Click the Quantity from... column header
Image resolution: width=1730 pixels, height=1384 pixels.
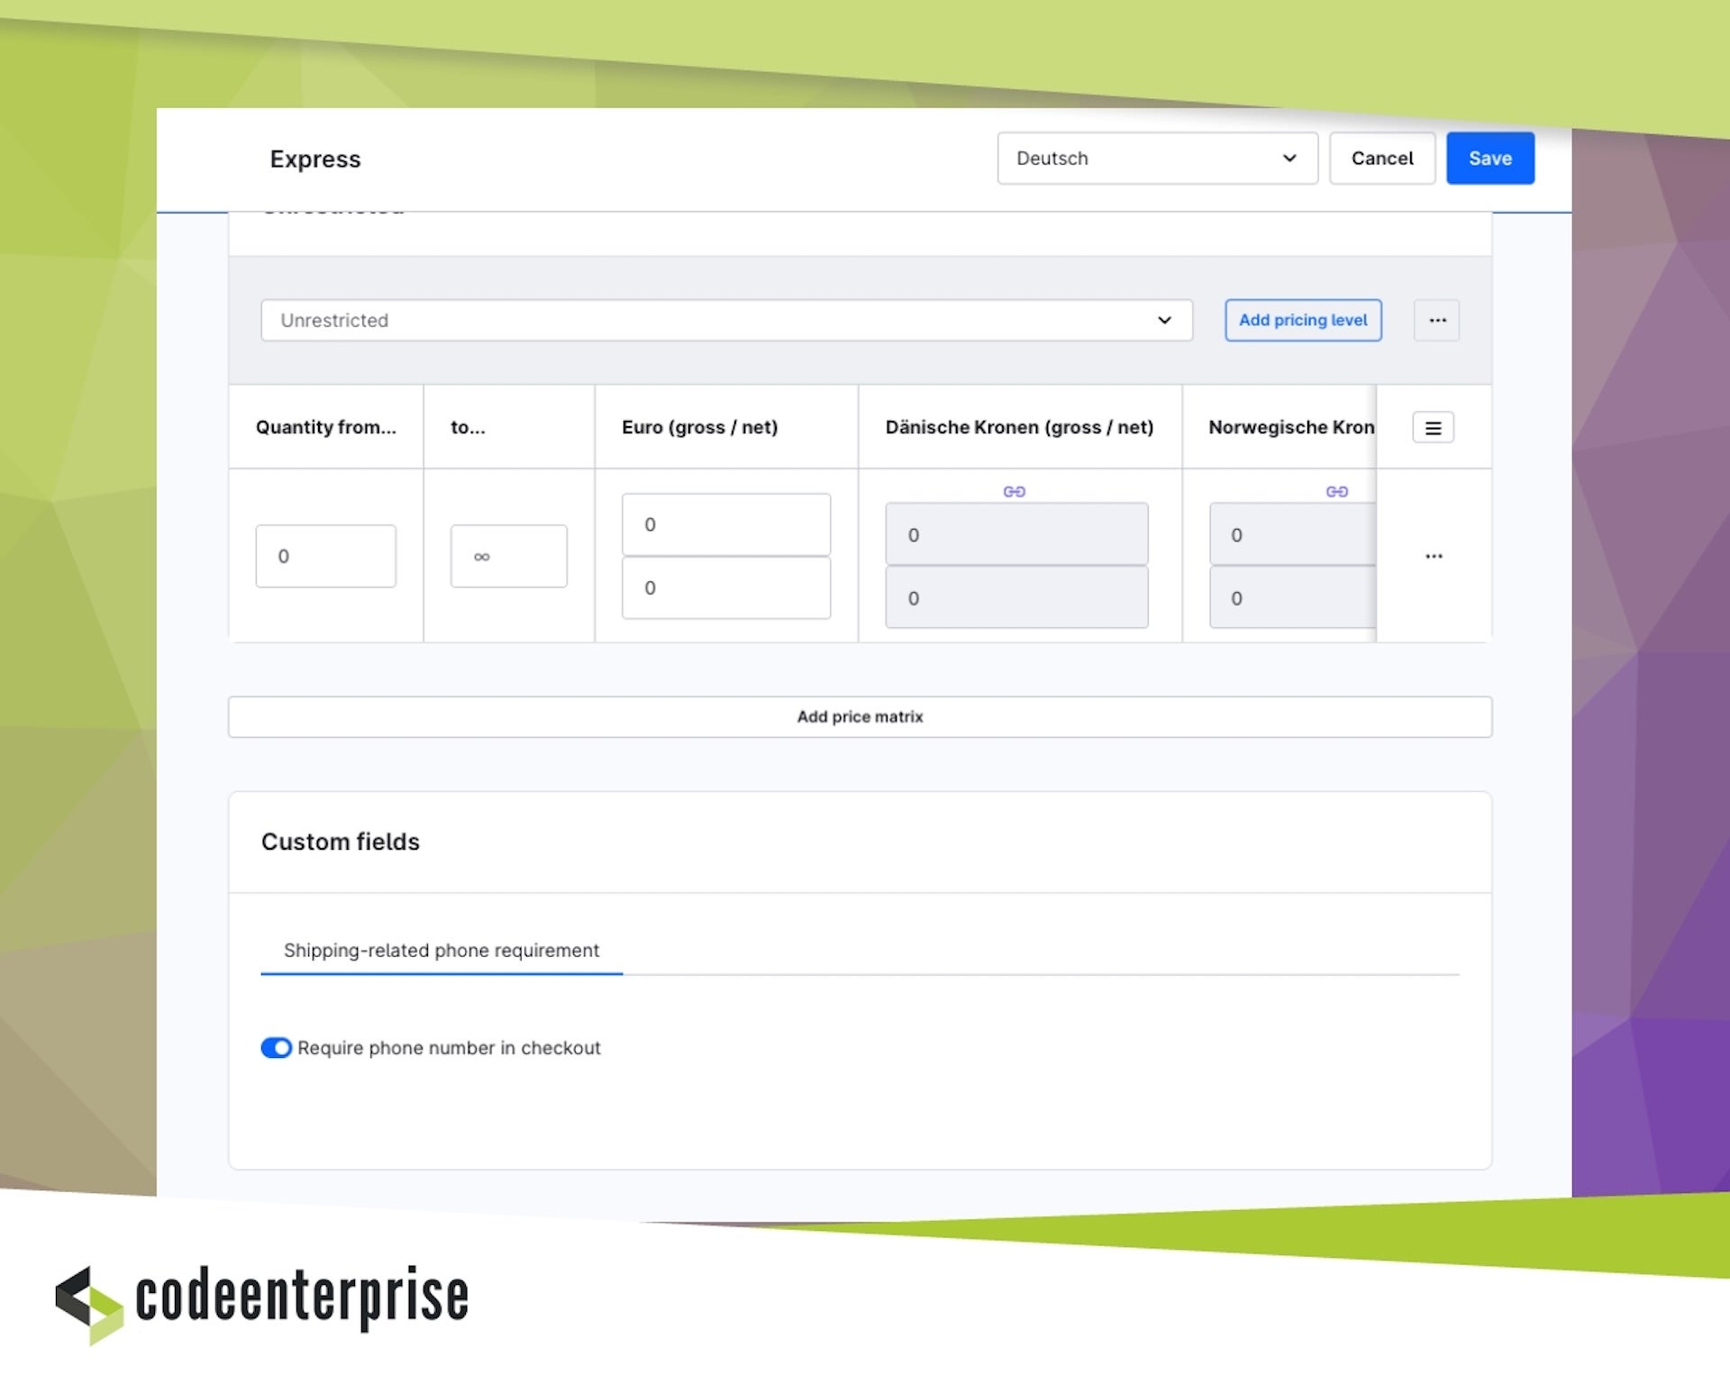tap(325, 427)
